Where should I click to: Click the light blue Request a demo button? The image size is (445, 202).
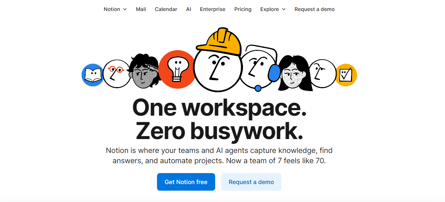pos(251,182)
